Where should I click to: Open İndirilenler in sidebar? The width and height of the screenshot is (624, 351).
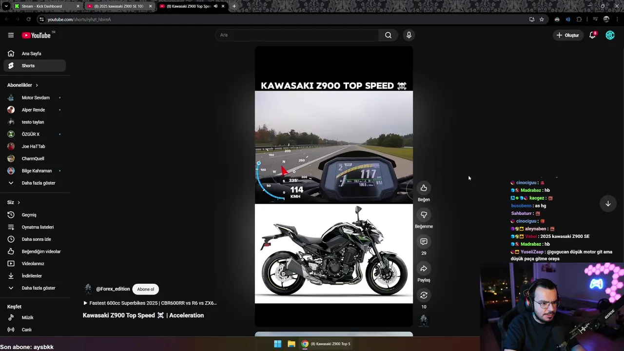pos(35,276)
